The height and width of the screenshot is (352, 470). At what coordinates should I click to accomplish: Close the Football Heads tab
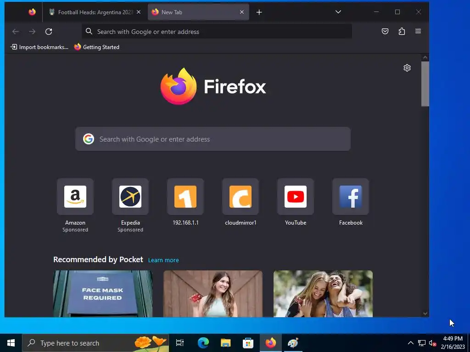(x=139, y=12)
